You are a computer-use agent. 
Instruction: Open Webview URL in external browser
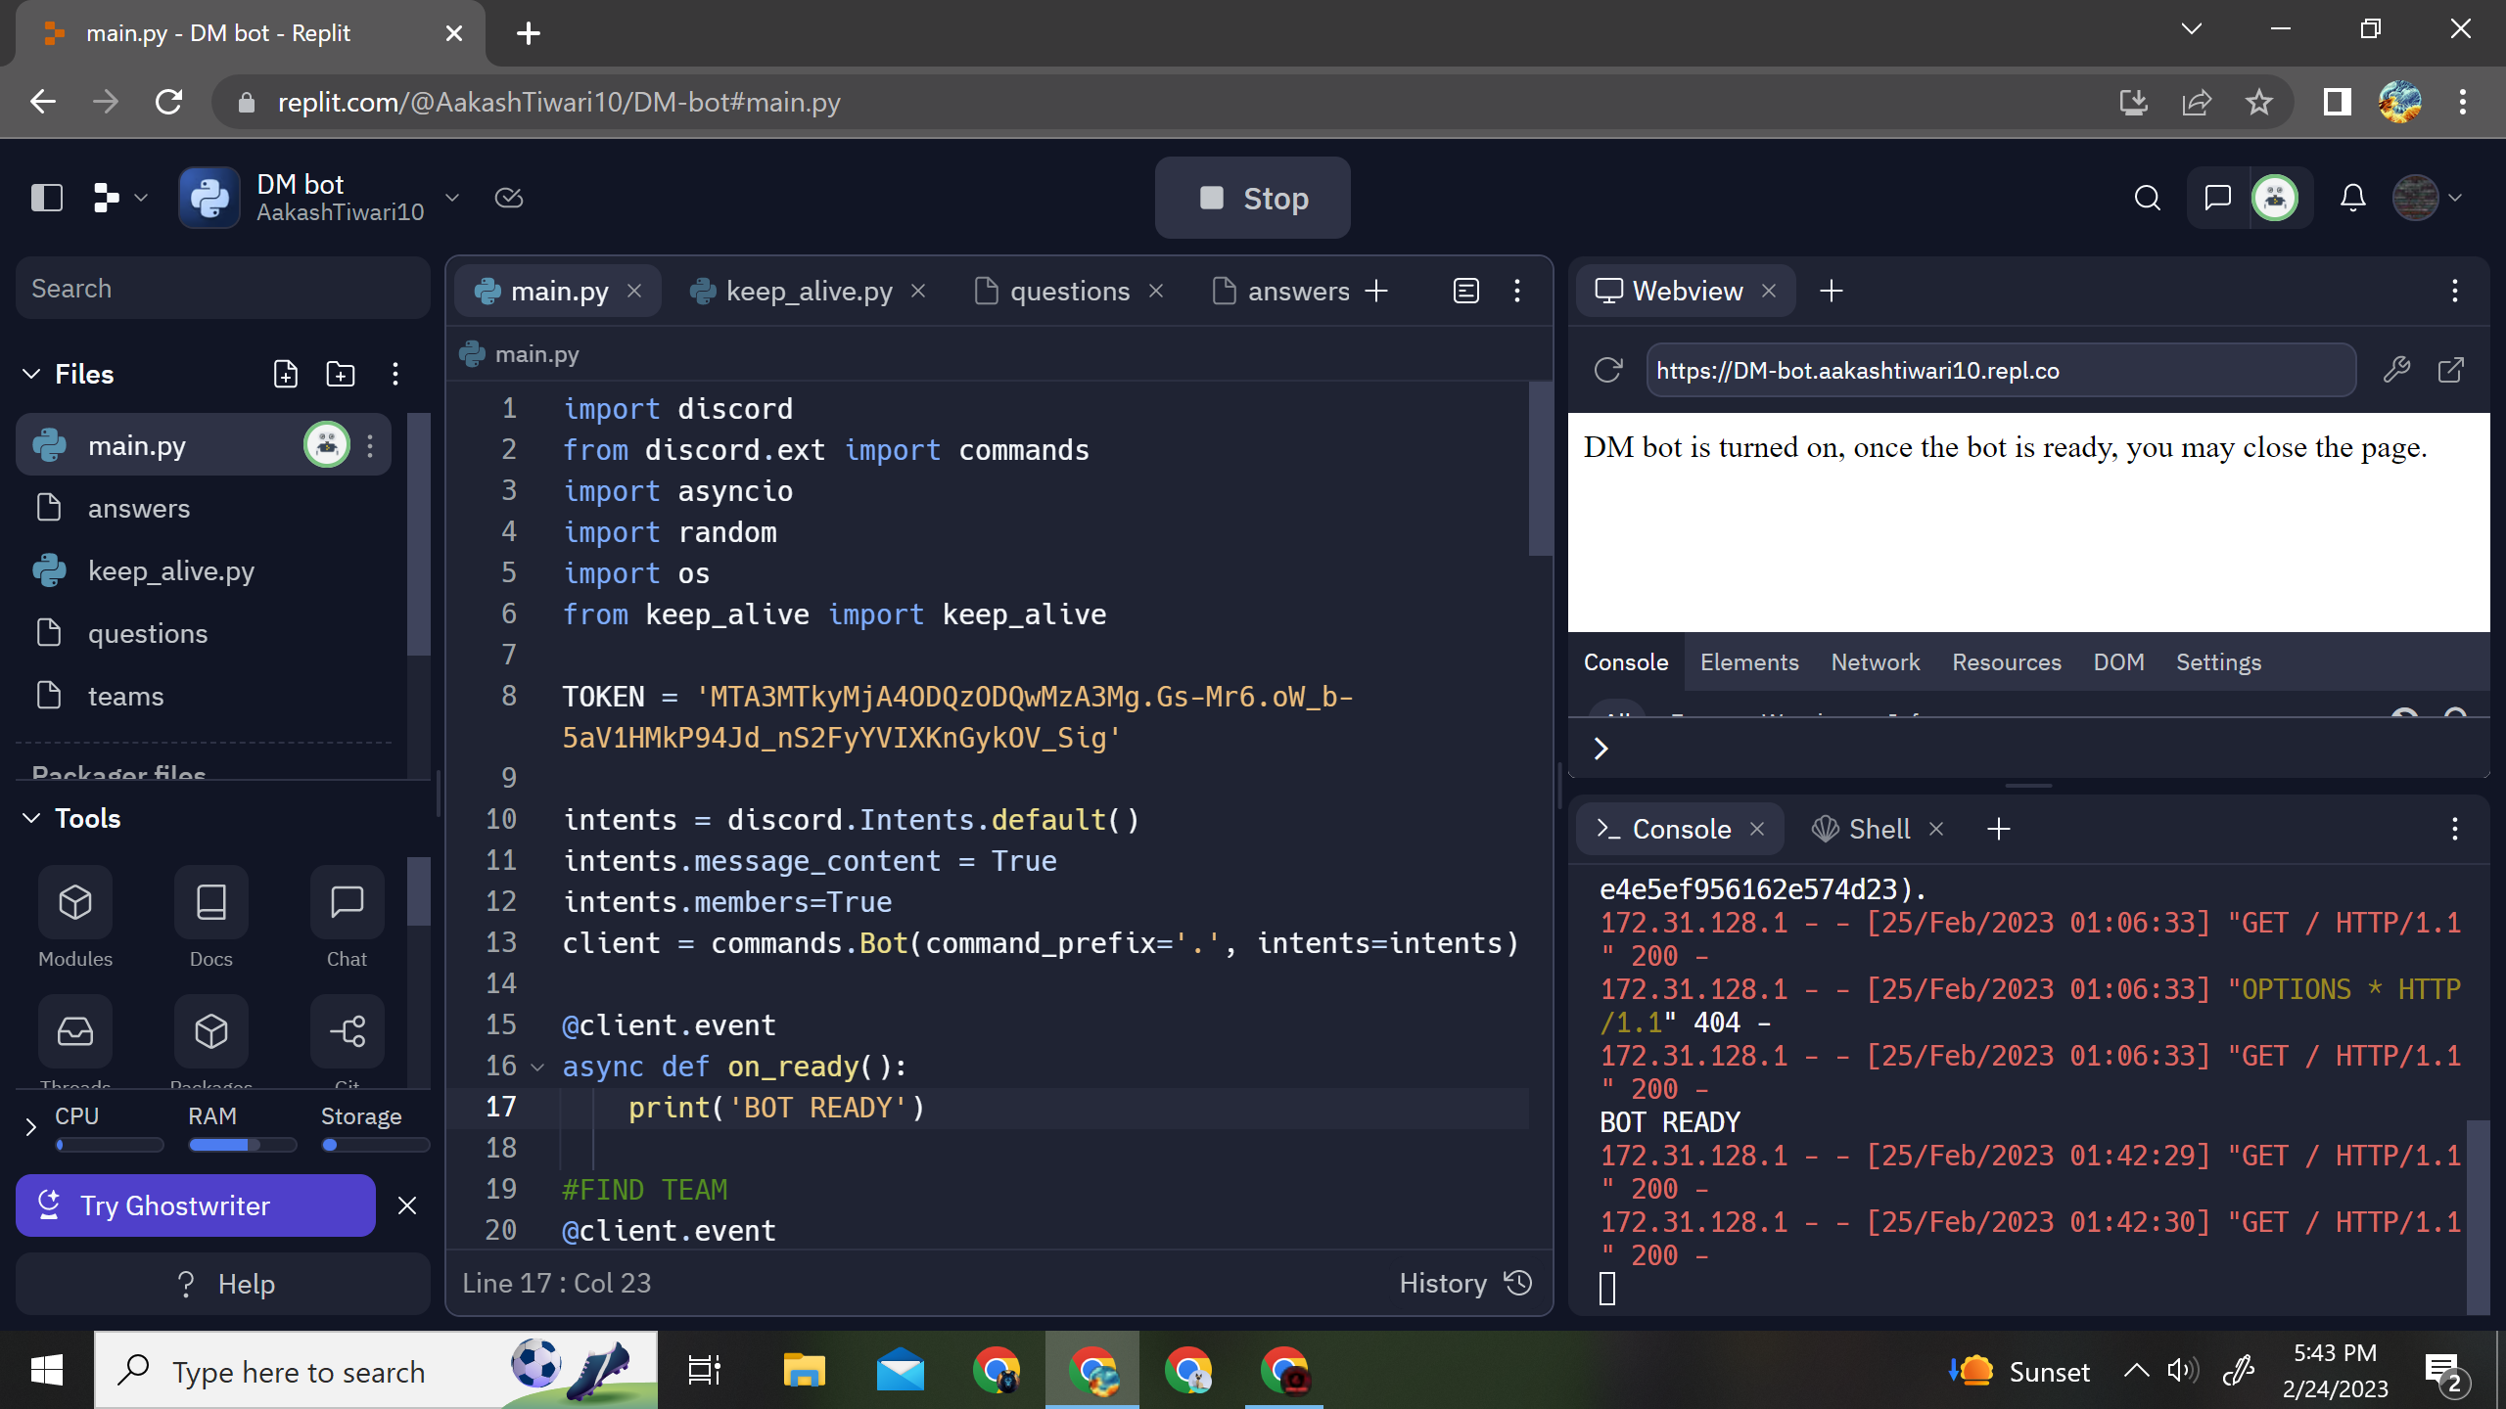[x=2451, y=370]
